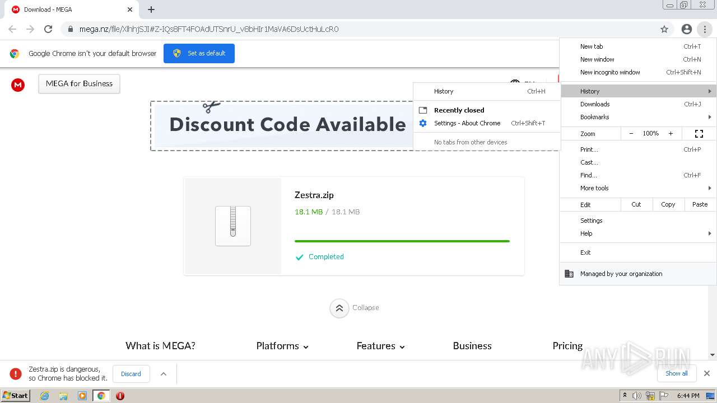Viewport: 717px width, 403px height.
Task: Click the page scrollbar down arrow
Action: 713,355
